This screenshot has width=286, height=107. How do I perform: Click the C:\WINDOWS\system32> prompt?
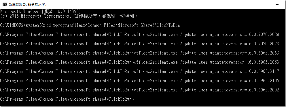point(23,25)
